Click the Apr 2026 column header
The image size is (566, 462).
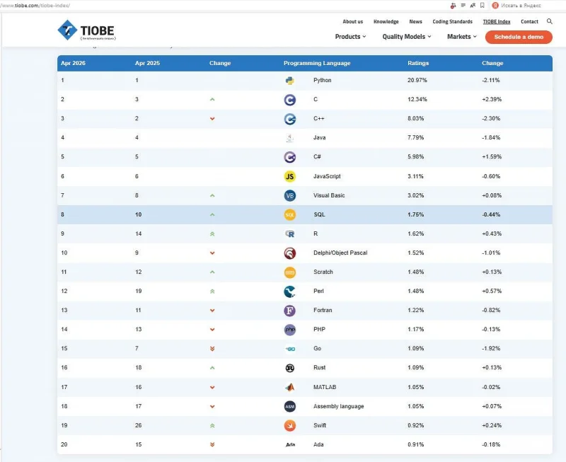[73, 63]
